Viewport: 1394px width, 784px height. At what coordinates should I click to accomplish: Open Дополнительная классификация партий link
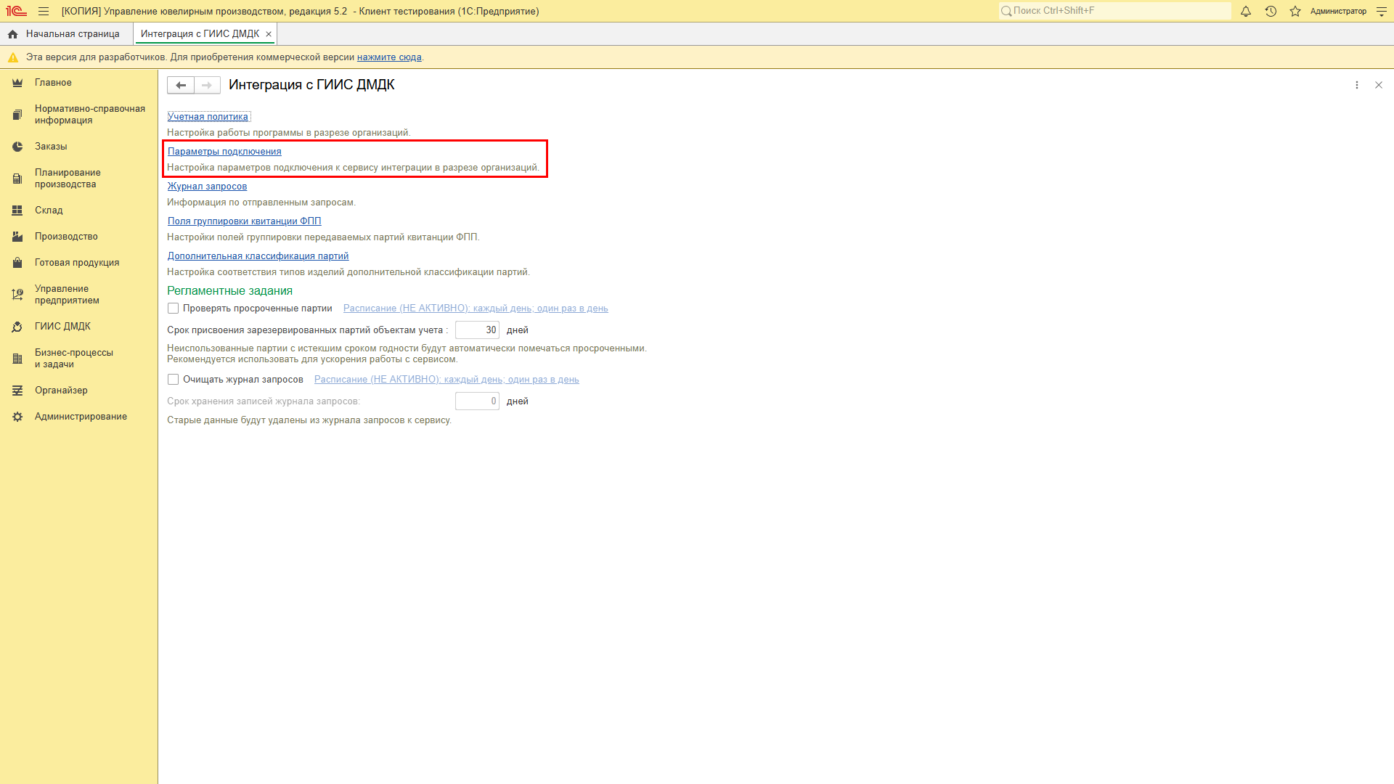pos(258,256)
